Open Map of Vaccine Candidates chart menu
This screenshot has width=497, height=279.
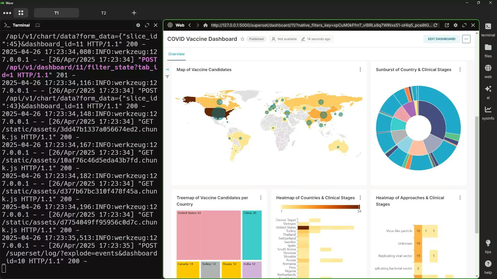coord(360,69)
